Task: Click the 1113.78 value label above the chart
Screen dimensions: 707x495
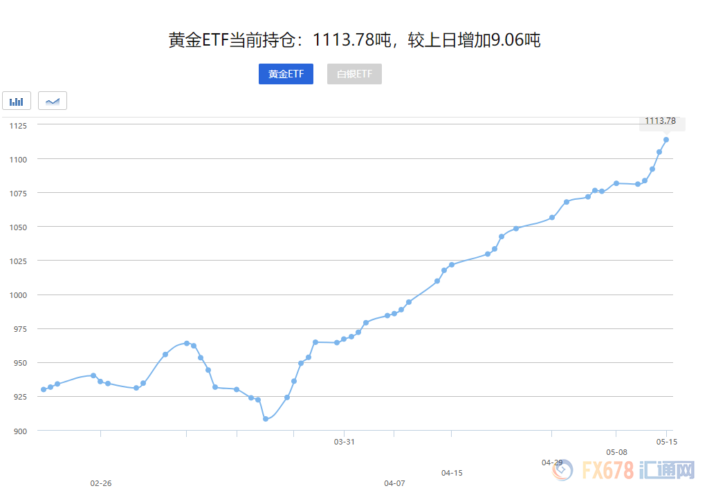Action: coord(661,120)
